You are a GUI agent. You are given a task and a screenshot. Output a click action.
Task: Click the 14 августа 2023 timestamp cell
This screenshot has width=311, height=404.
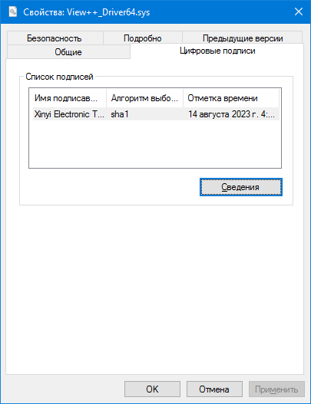pyautogui.click(x=231, y=114)
